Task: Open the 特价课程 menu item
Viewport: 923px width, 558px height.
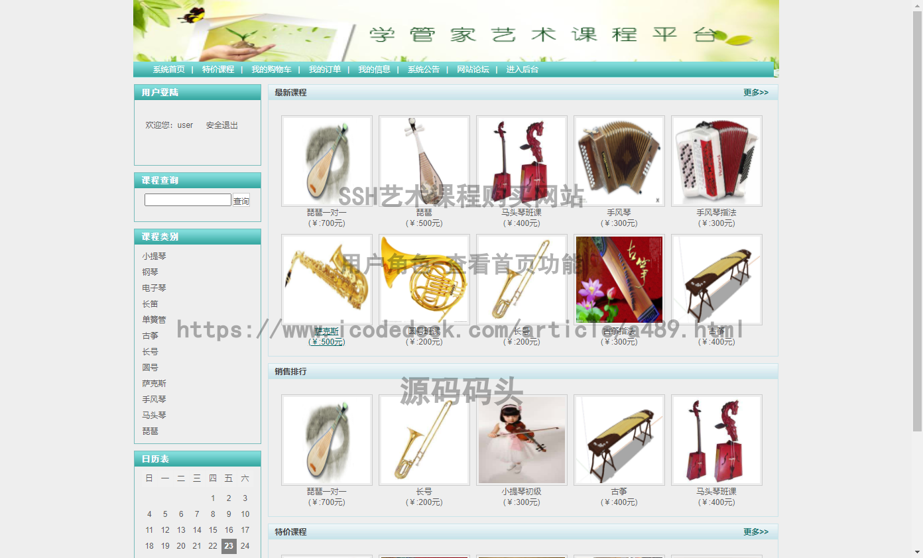Action: pyautogui.click(x=218, y=70)
